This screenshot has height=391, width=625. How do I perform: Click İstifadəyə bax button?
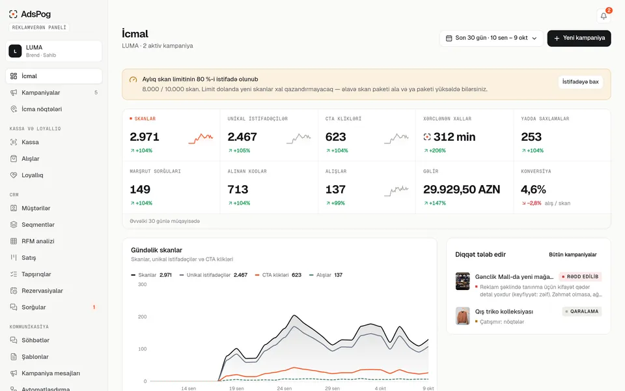(580, 82)
